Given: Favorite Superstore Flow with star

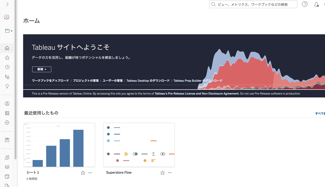Looking at the screenshot, I should click(162, 173).
